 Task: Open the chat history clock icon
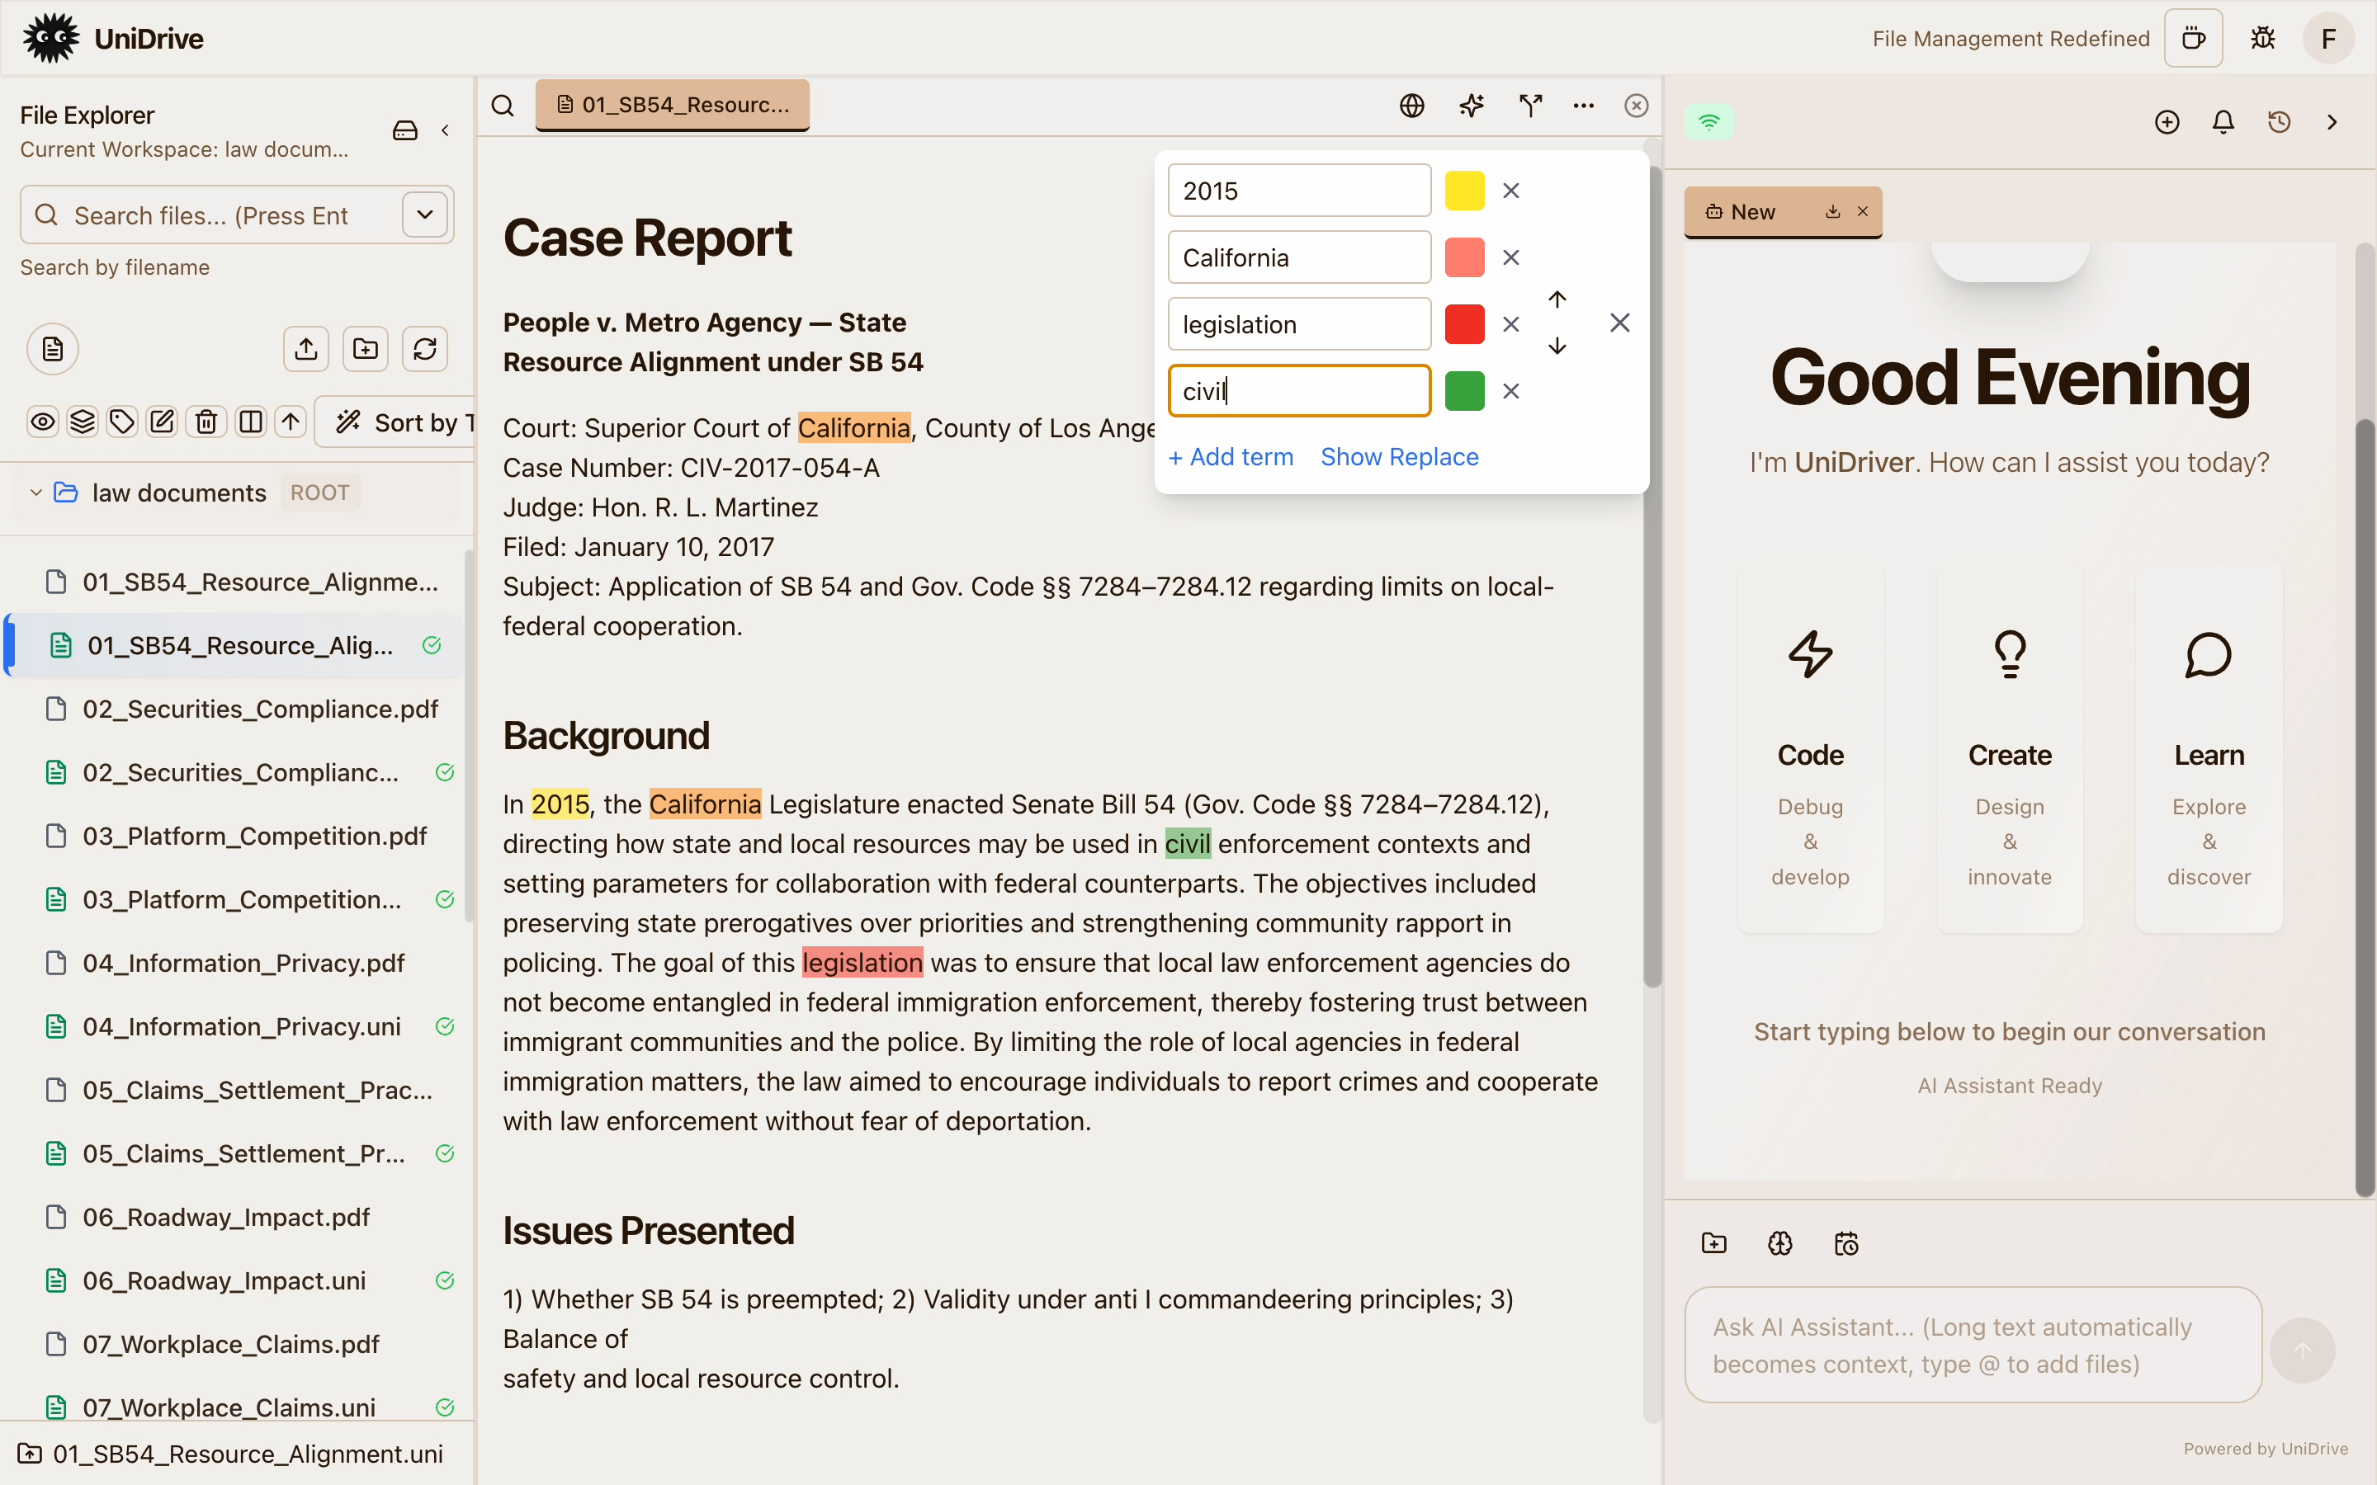coord(2279,122)
